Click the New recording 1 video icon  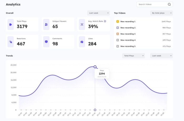click(117, 22)
